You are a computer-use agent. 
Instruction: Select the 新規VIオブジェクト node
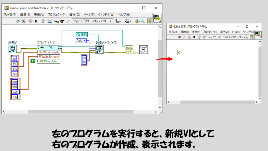coord(99,50)
